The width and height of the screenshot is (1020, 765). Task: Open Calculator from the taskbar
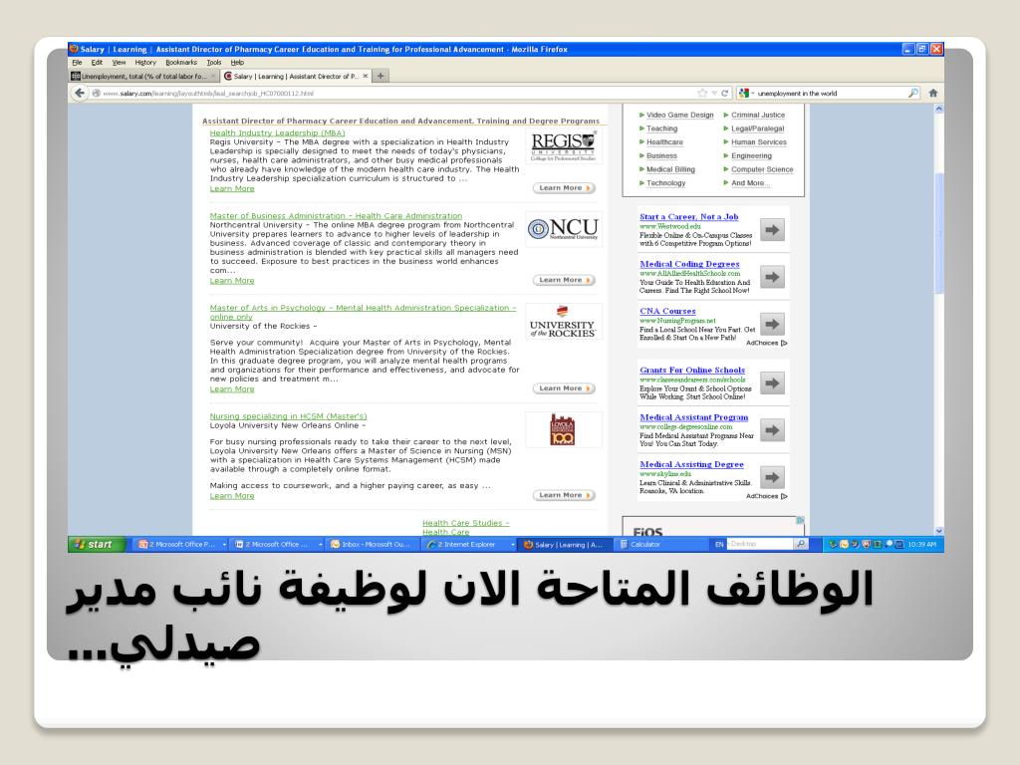[660, 545]
